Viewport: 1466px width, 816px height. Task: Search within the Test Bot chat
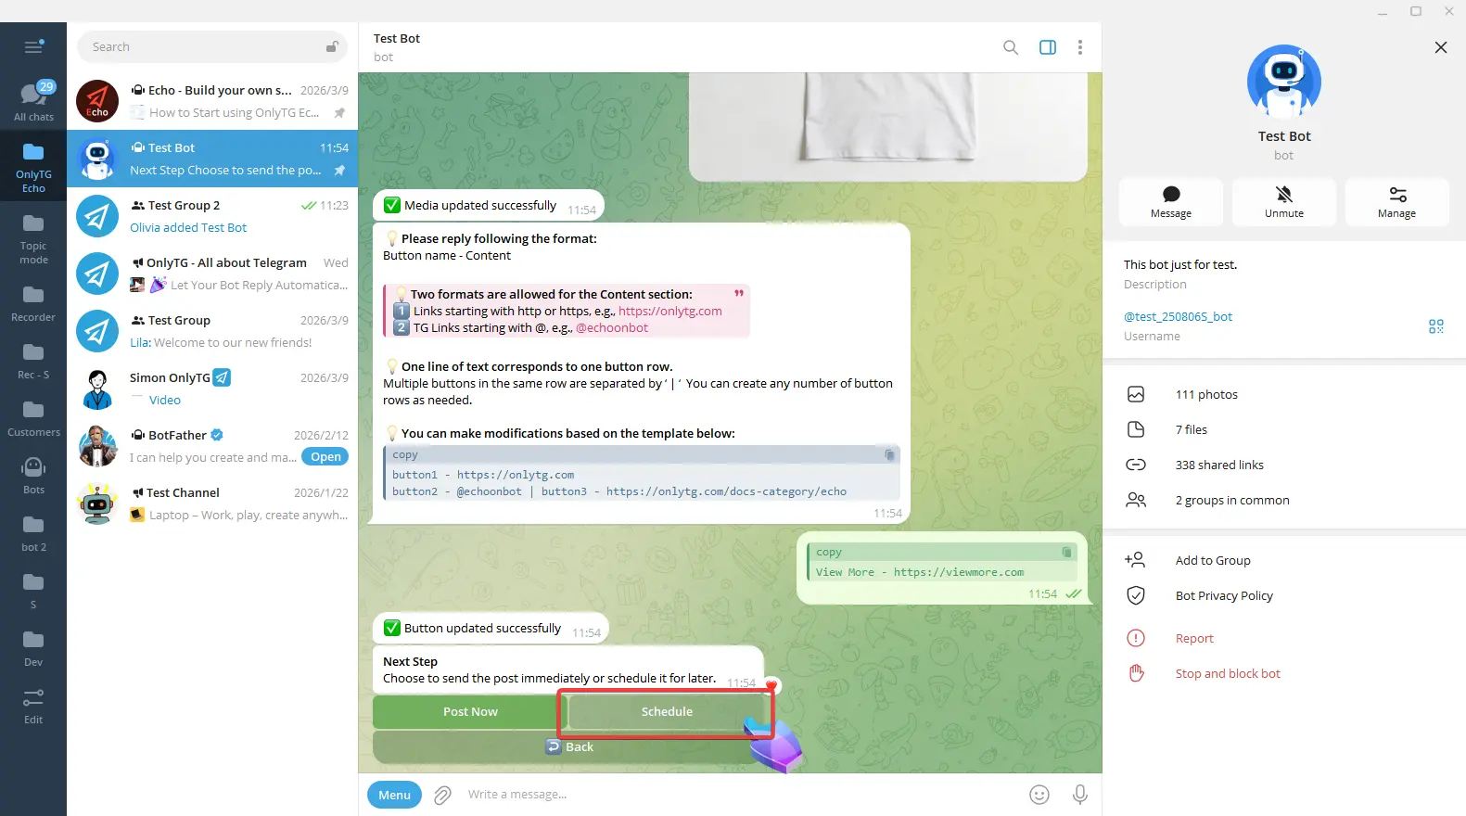1010,47
